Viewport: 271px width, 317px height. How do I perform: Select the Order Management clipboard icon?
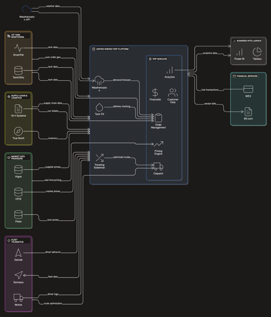[x=158, y=118]
